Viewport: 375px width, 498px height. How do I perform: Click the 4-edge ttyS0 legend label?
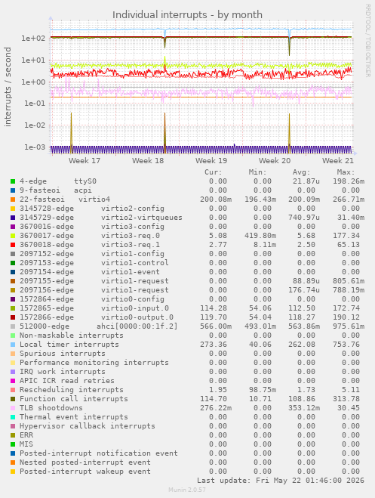point(58,181)
